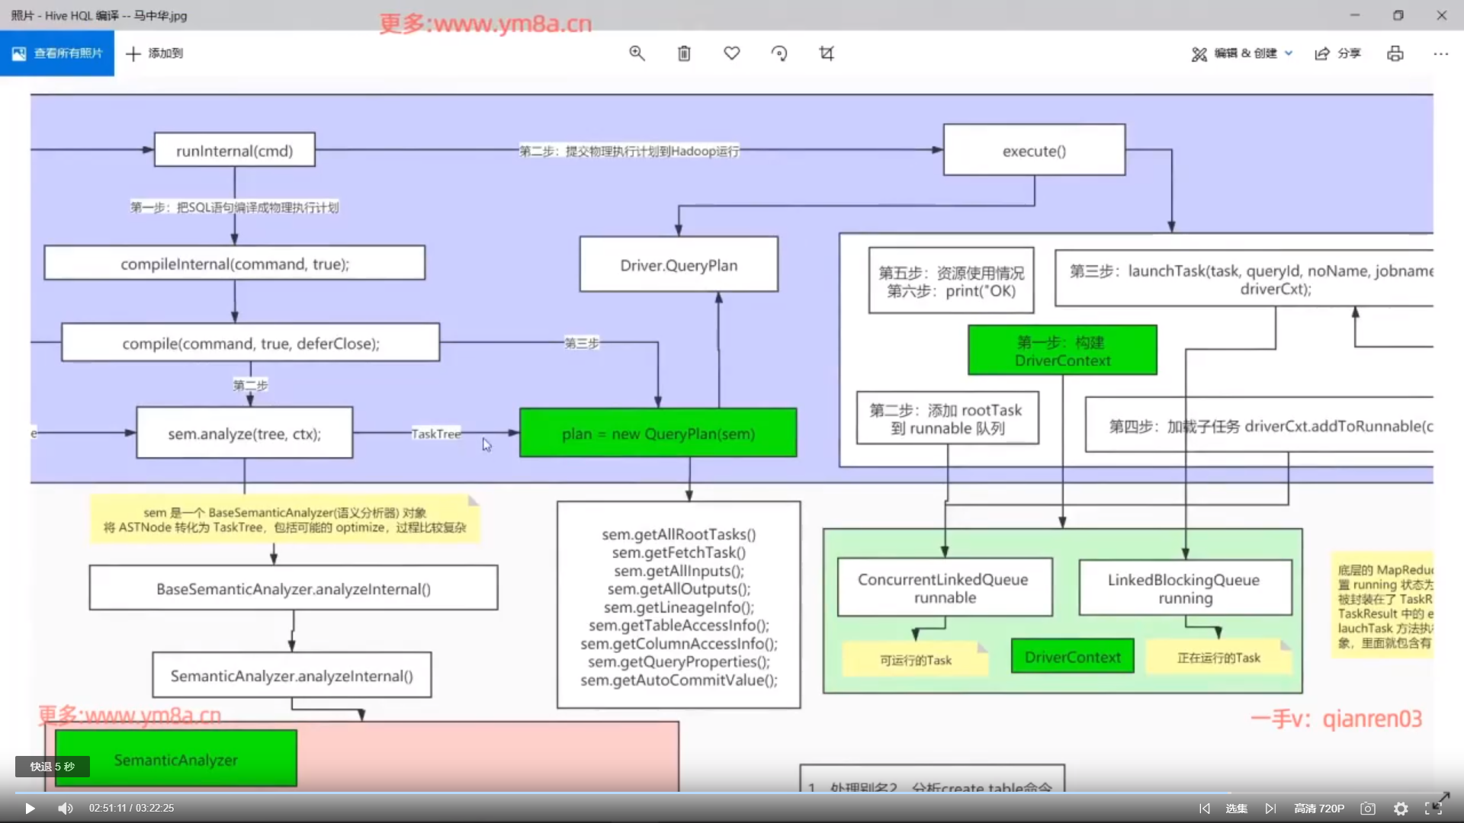Take a video screenshot with camera icon
Screen dimensions: 1464x823
(1368, 809)
